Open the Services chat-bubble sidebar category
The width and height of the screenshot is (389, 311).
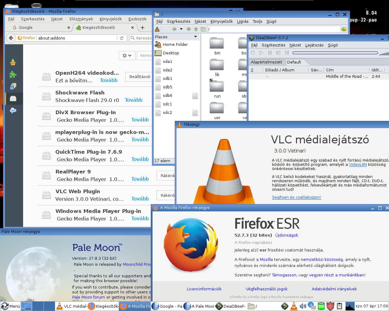[x=13, y=111]
